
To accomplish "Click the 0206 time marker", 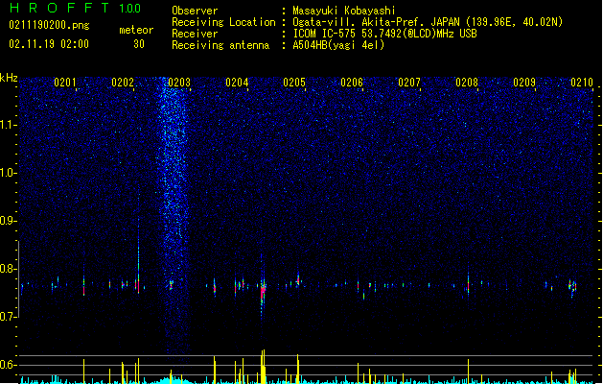I will [352, 83].
